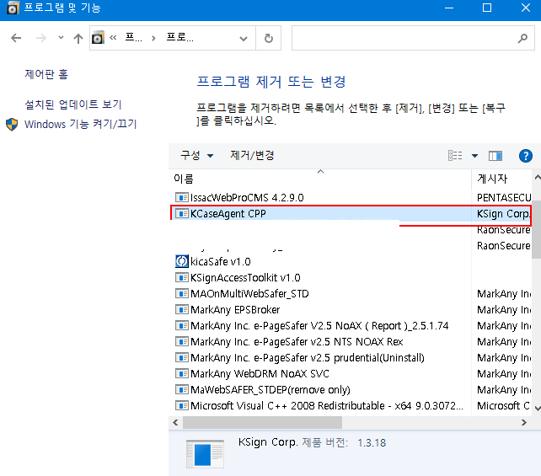Screen dimensions: 541x476
Task: Click the MaWebSAFER_STDEP program icon
Action: tap(181, 390)
